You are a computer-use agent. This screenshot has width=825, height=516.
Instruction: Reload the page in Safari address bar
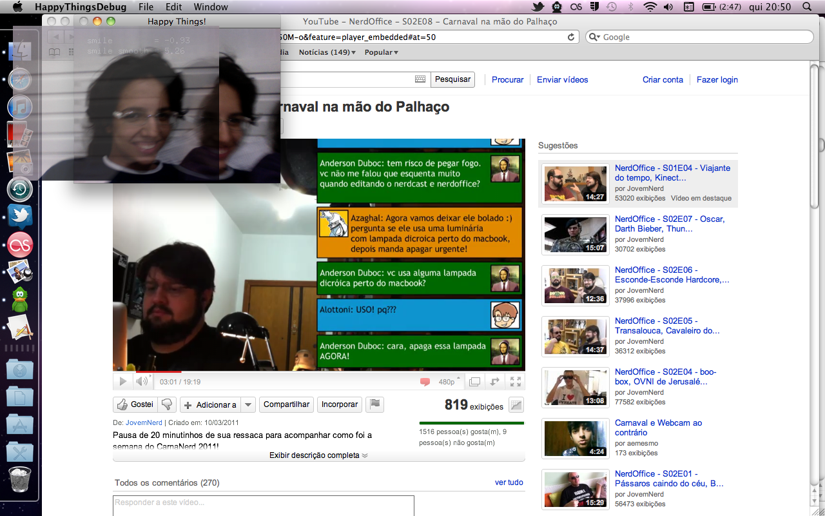(571, 37)
